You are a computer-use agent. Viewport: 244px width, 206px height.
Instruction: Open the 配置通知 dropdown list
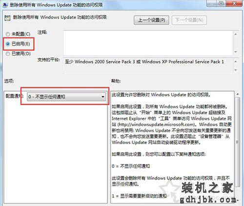point(66,97)
